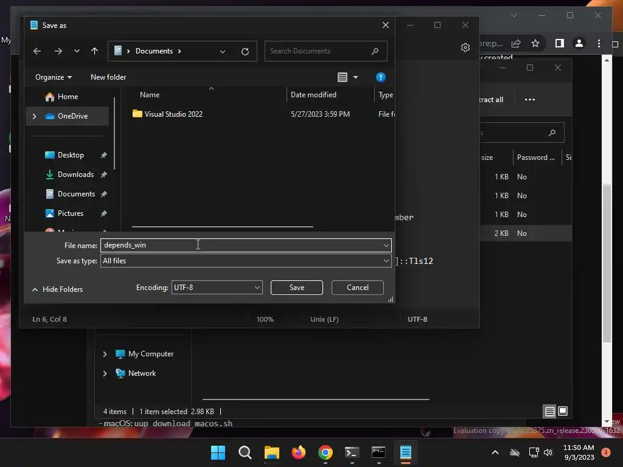623x467 pixels.
Task: Expand the Network tree node
Action: (x=105, y=374)
